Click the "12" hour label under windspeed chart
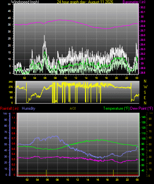 pyautogui.click(x=76, y=78)
